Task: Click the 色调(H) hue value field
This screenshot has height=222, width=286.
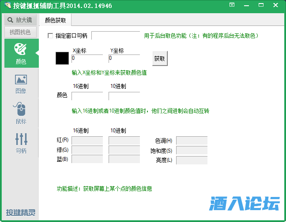Action: click(x=192, y=141)
